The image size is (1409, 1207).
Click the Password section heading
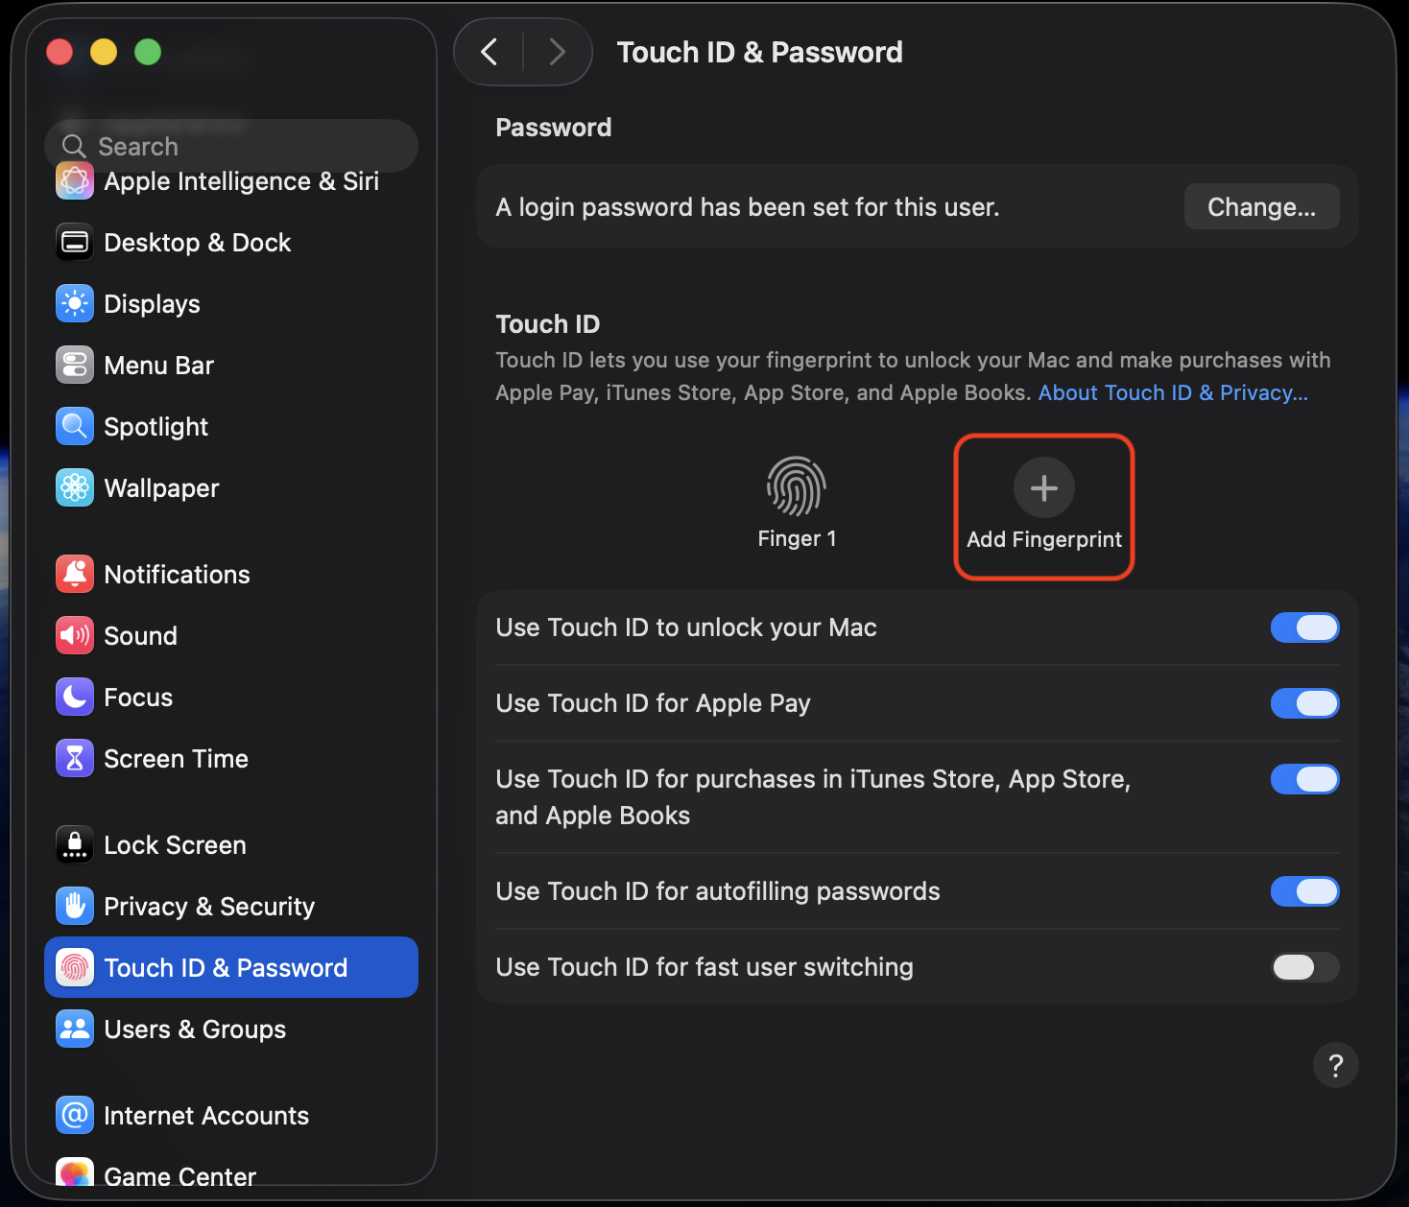(554, 128)
